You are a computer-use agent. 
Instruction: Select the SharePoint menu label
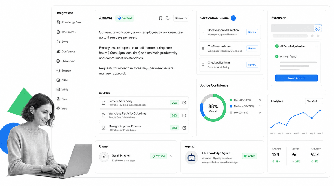(68, 61)
